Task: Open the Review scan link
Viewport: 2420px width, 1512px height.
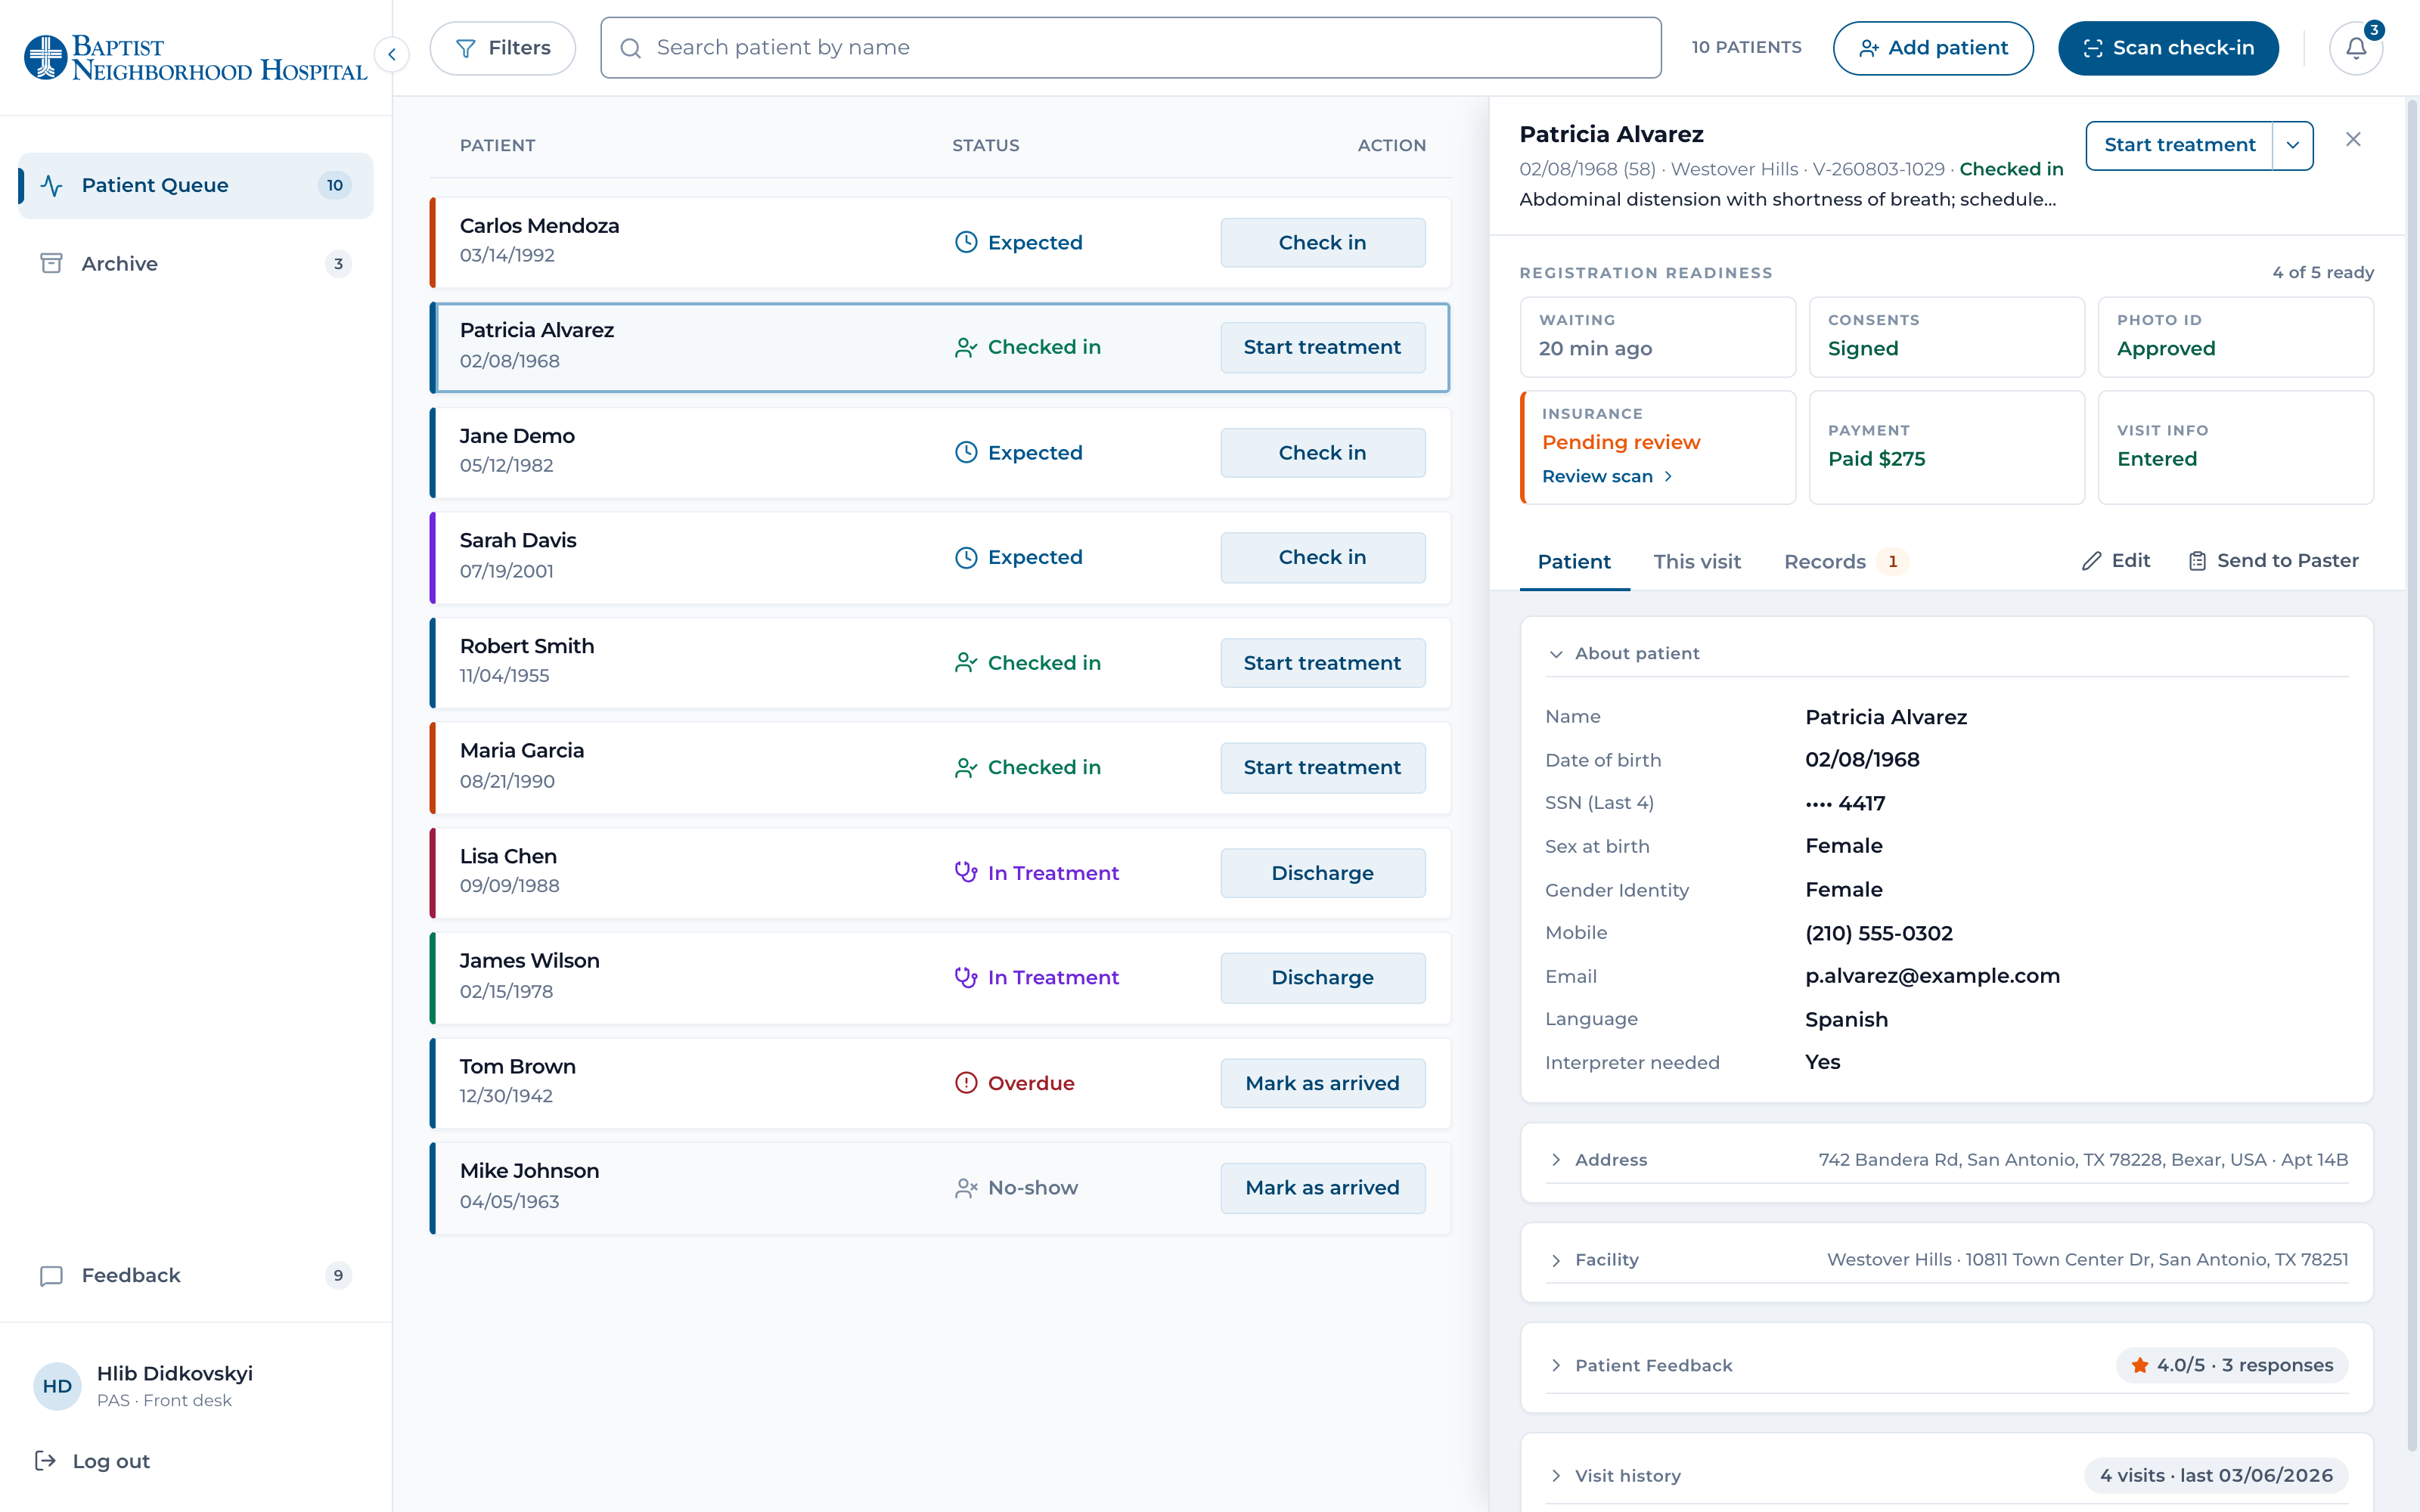Action: [x=1607, y=477]
